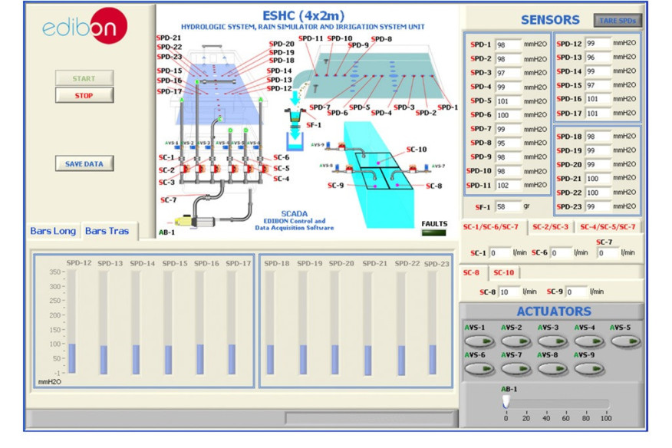
Task: Click the edibon logo
Action: (x=85, y=26)
